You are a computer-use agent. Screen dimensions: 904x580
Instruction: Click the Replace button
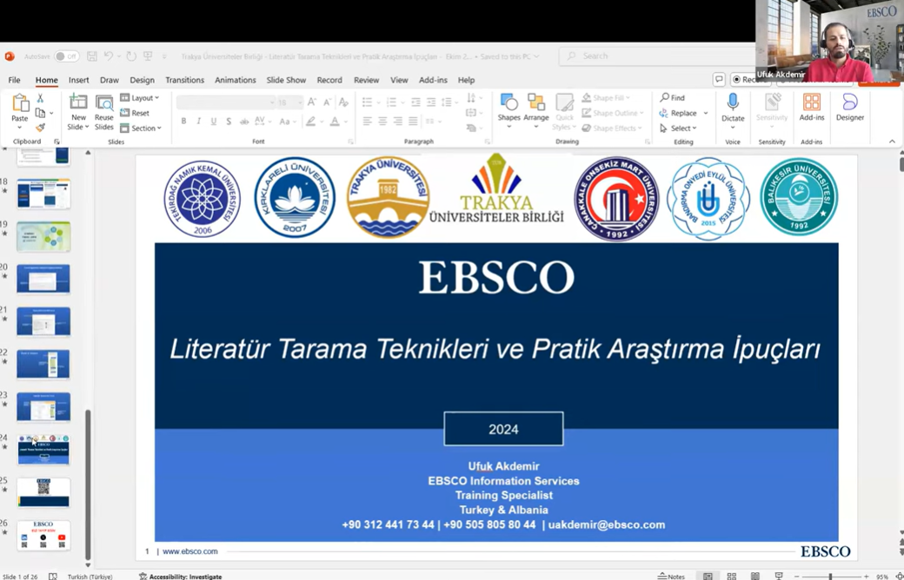click(678, 113)
